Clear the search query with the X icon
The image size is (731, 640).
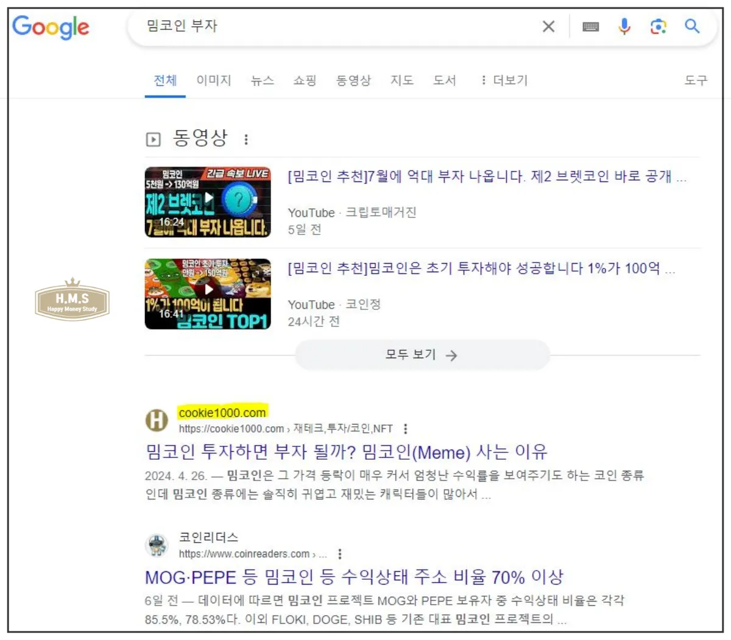point(548,26)
